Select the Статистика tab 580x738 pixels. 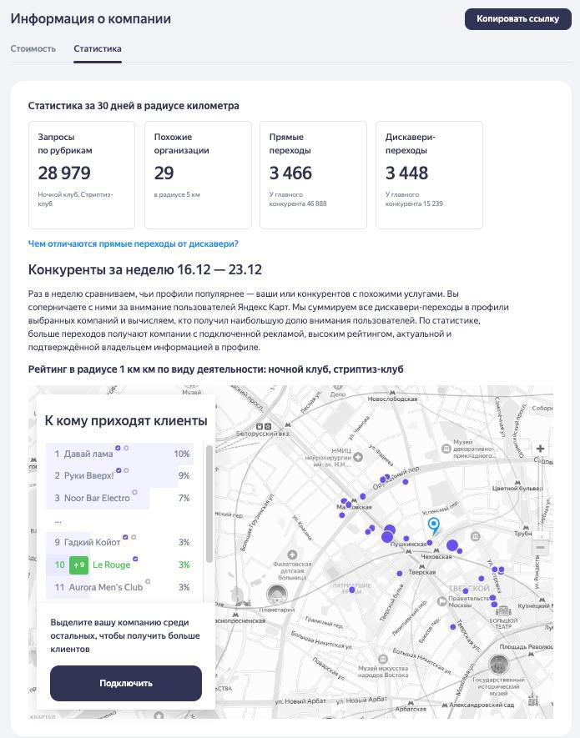pos(98,48)
